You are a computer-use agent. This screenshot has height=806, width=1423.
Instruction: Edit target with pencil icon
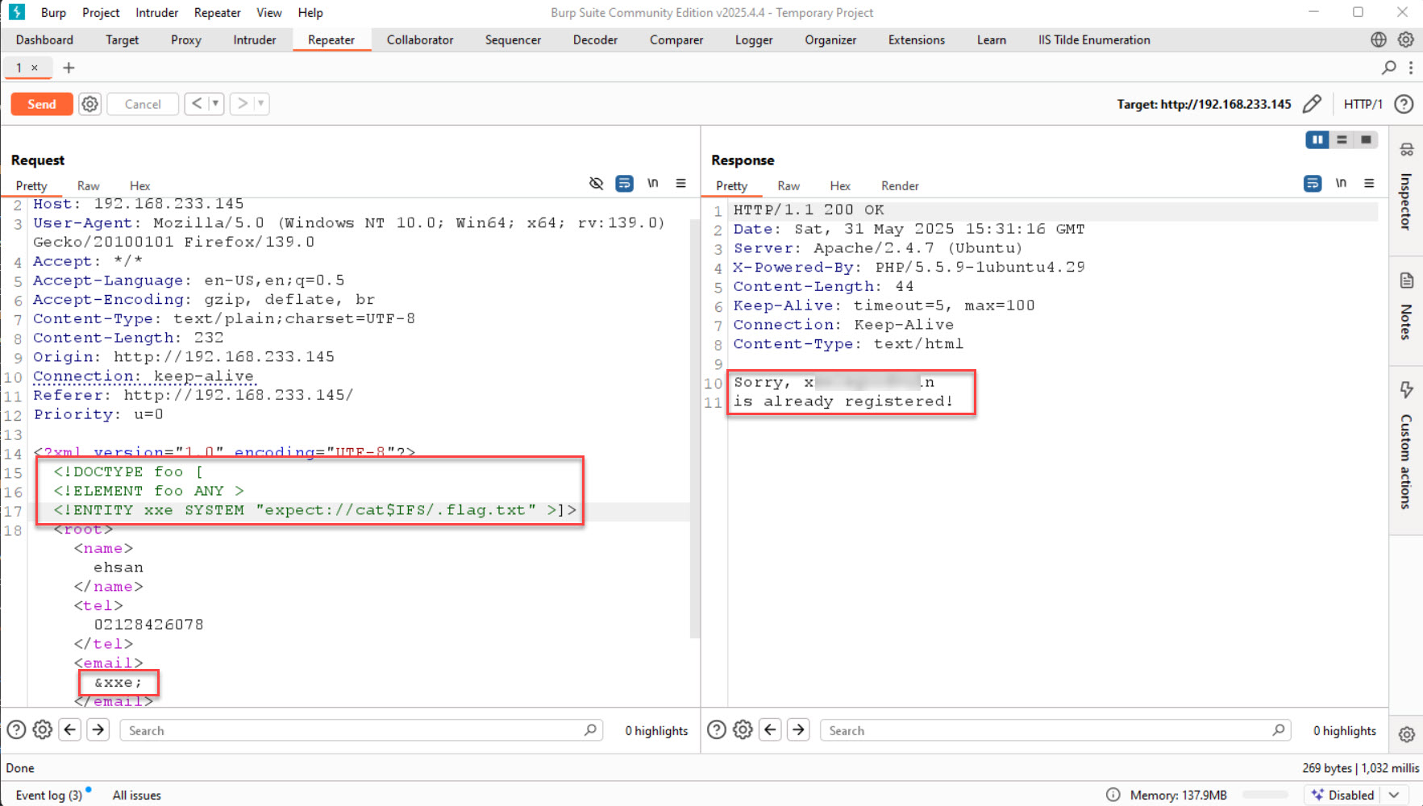coord(1312,104)
